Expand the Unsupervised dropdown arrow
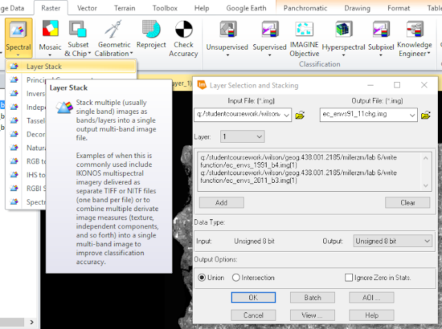442x329 pixels. click(228, 55)
